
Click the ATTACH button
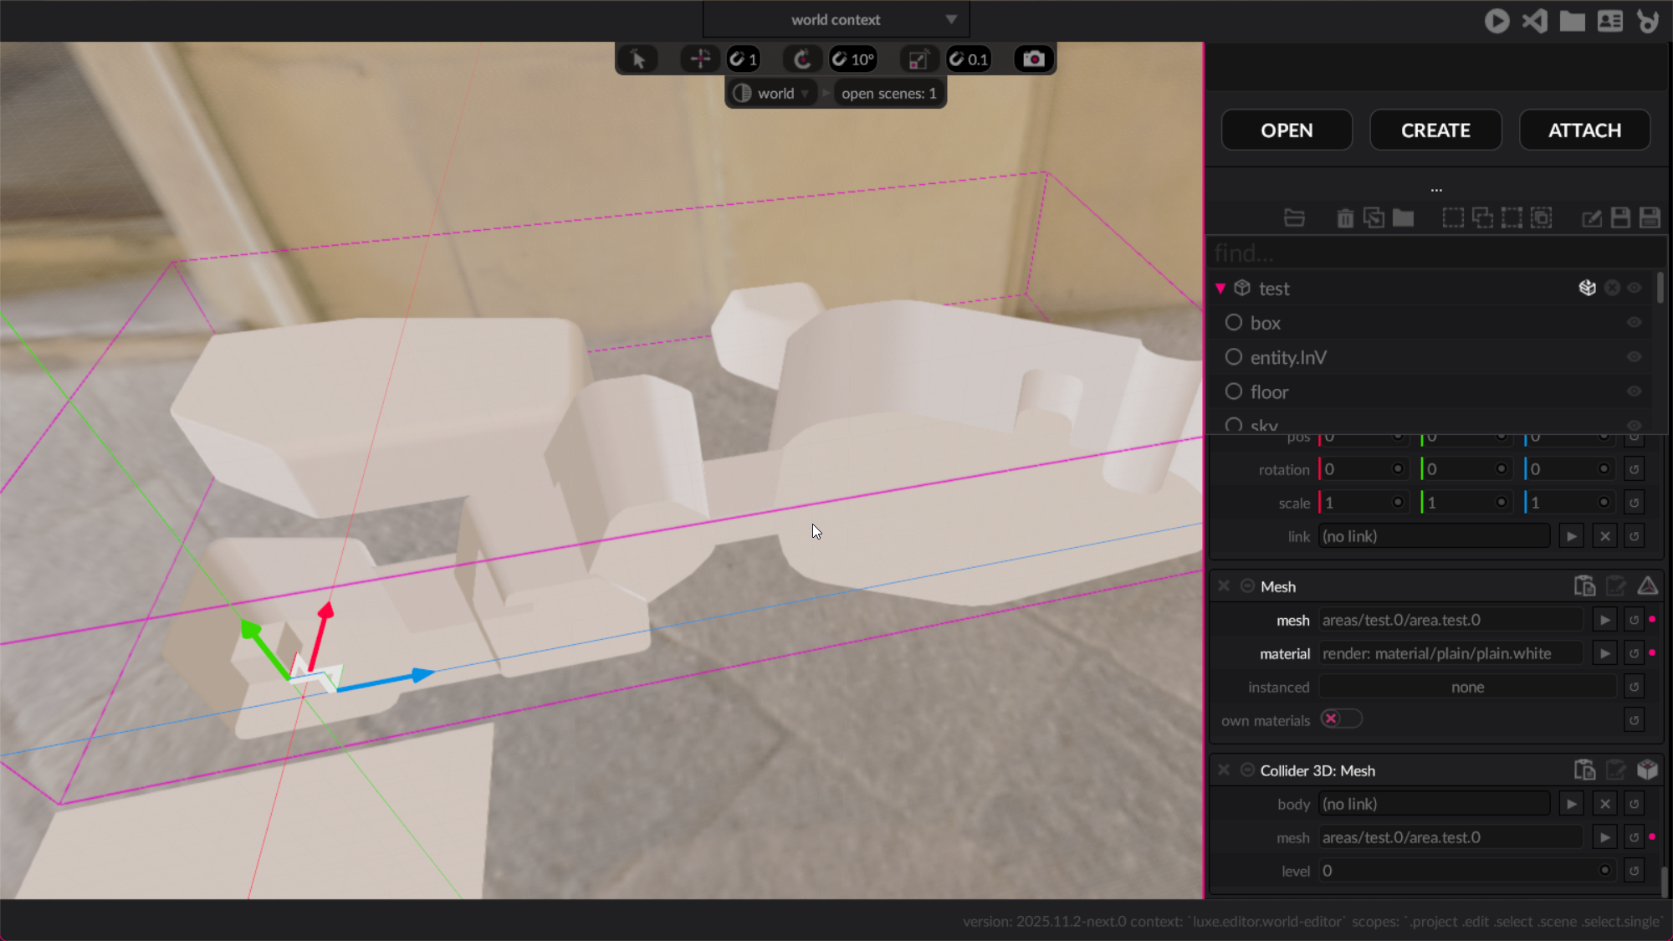coord(1584,130)
